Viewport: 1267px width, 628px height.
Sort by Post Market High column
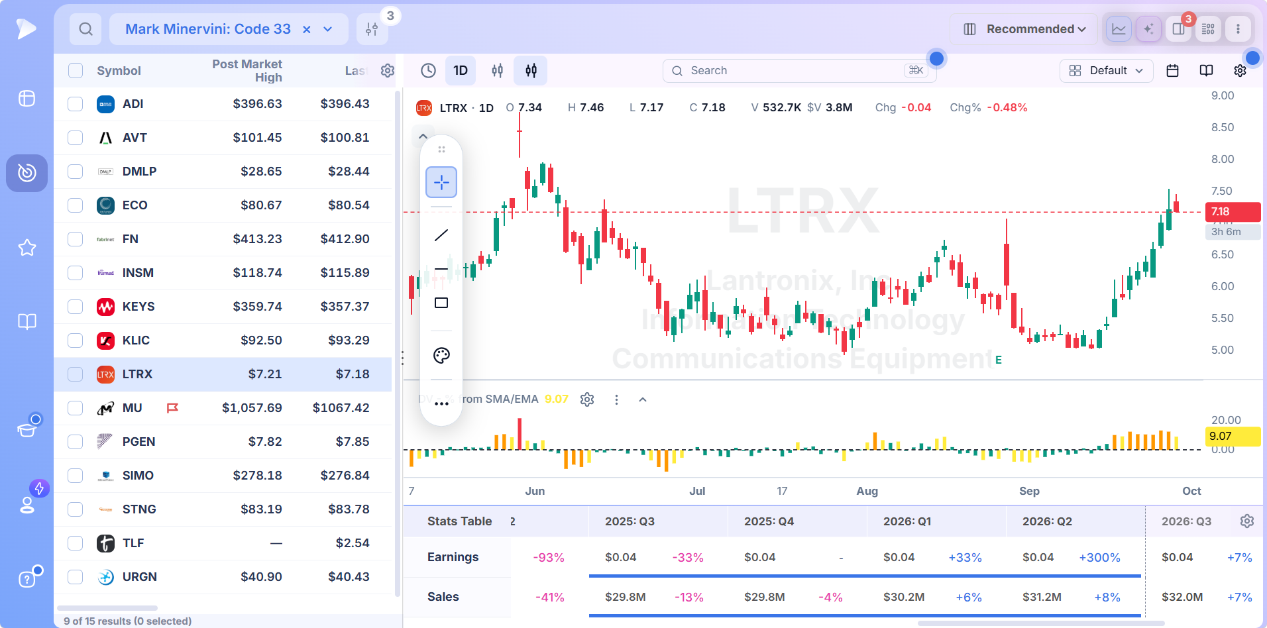point(247,71)
